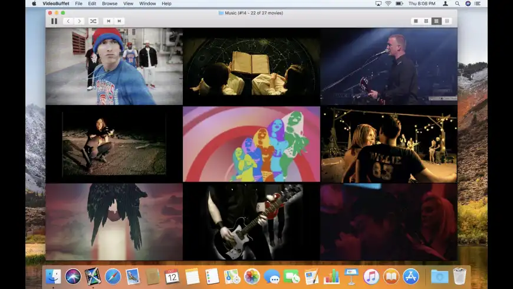The height and width of the screenshot is (289, 513).
Task: Select the video of singer at microphone
Action: point(389,67)
